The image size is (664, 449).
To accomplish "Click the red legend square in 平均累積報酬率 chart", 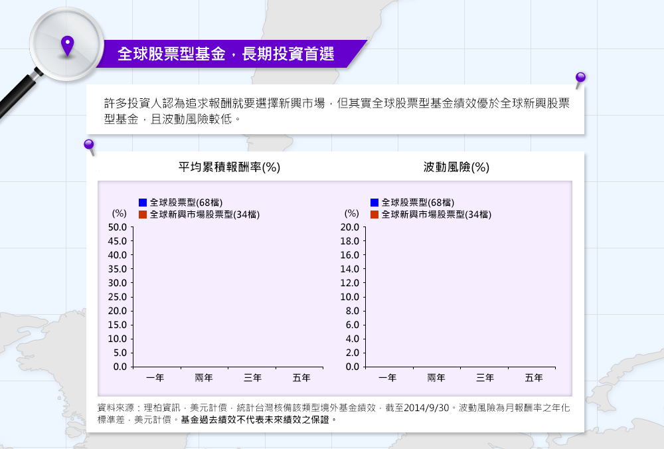I will pyautogui.click(x=143, y=215).
